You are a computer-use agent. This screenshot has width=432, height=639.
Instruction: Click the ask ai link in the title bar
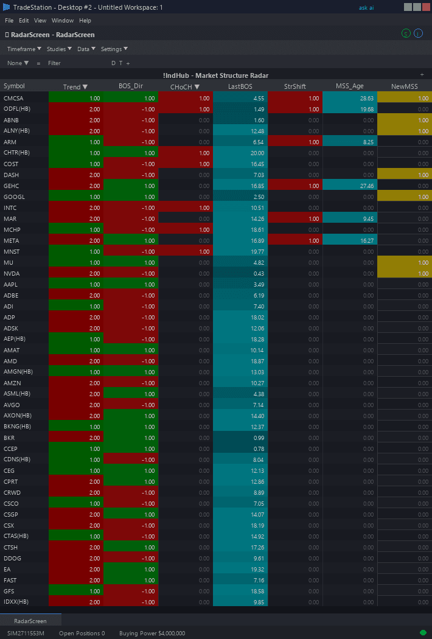[x=365, y=7]
